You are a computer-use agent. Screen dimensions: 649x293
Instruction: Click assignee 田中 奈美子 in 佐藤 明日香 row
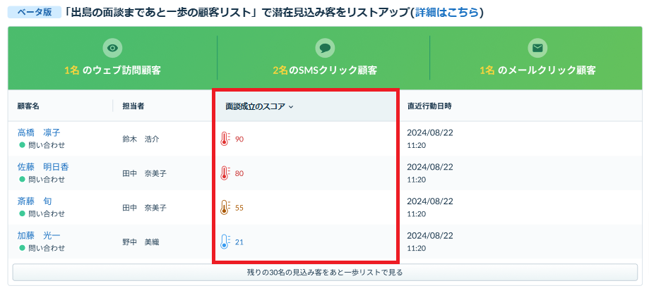pyautogui.click(x=145, y=173)
